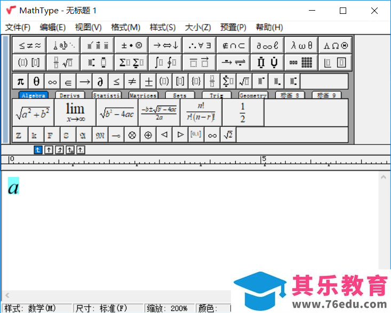Screen dimensions: 391x313
Task: Switch to the Matrices tab
Action: pos(143,95)
